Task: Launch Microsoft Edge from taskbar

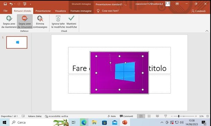Action: tap(84, 122)
